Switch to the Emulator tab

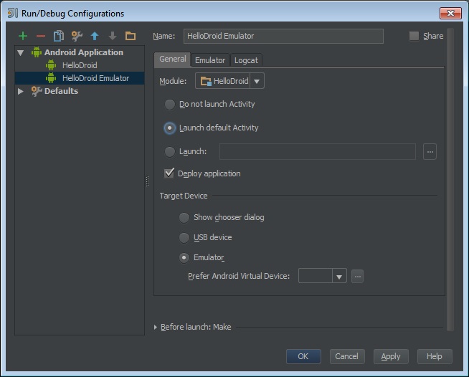click(210, 60)
